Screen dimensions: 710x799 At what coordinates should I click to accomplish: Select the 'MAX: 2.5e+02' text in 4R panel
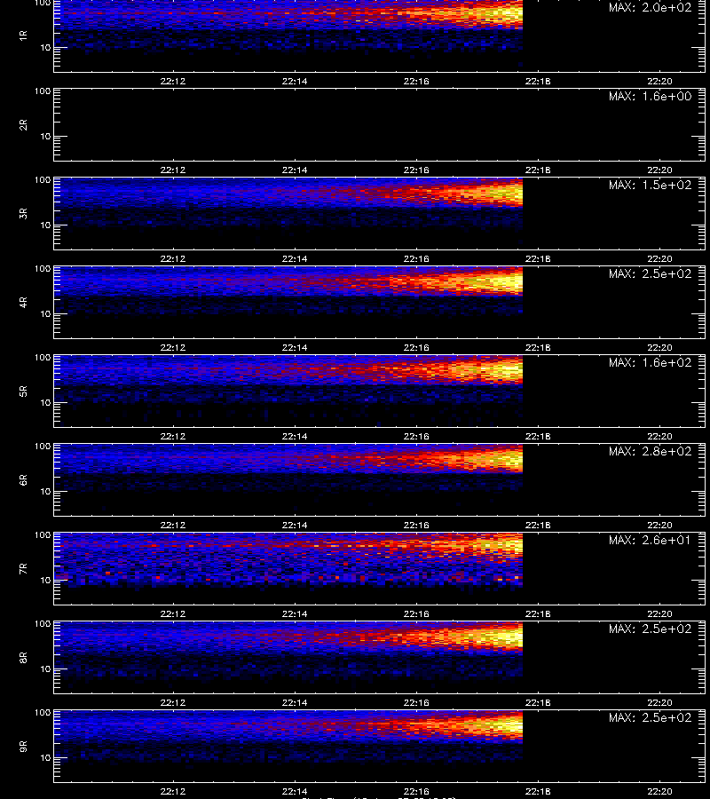point(651,273)
